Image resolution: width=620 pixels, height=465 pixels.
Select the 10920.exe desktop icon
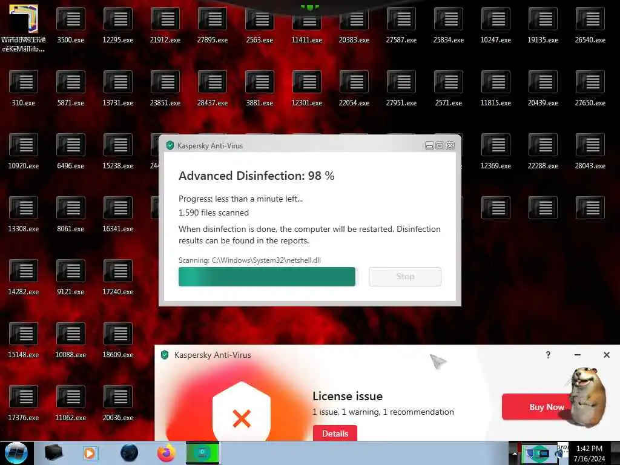[24, 145]
